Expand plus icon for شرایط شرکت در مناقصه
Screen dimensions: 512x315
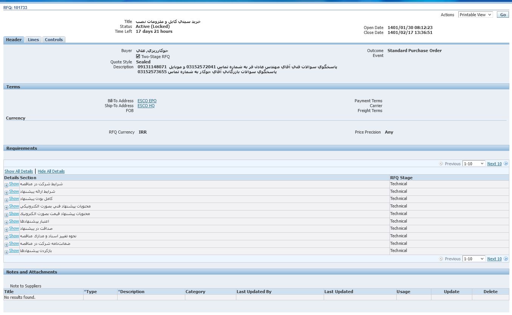click(x=6, y=185)
